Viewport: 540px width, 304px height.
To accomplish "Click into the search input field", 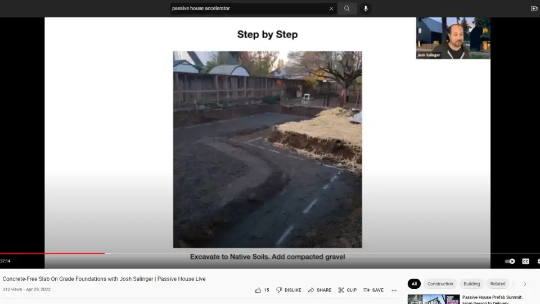I will point(247,8).
